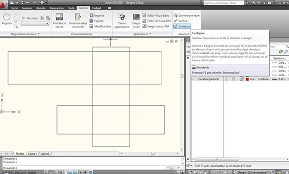289x174 pixels.
Task: Run Esegui script icon
Action: pos(136,17)
